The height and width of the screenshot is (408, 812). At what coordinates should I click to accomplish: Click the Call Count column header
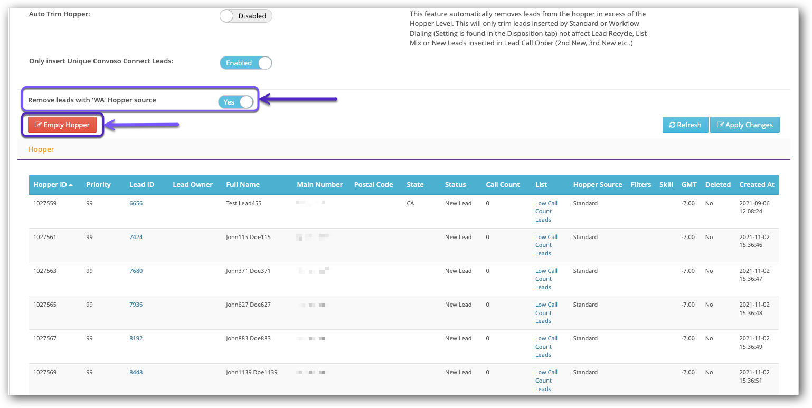(503, 185)
